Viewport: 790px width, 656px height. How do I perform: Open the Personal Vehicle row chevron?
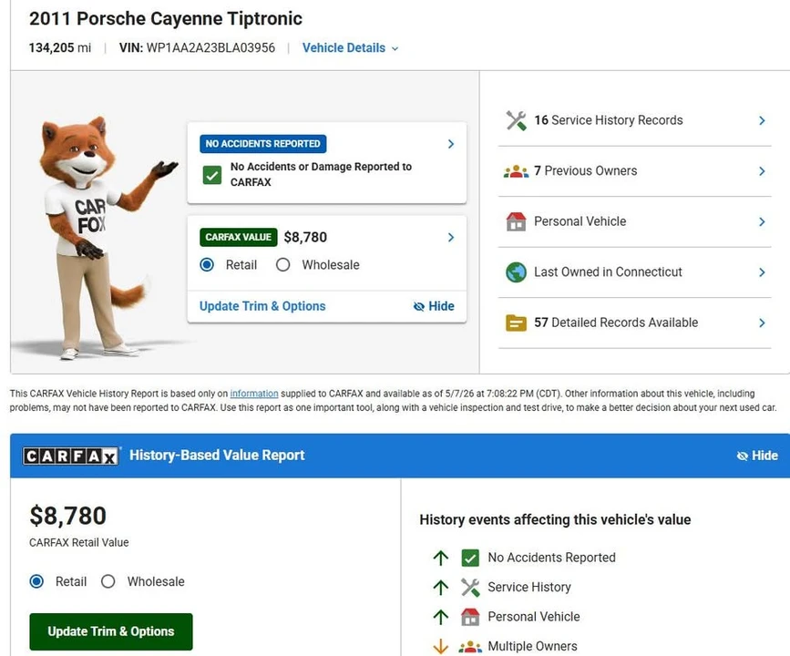click(x=763, y=221)
